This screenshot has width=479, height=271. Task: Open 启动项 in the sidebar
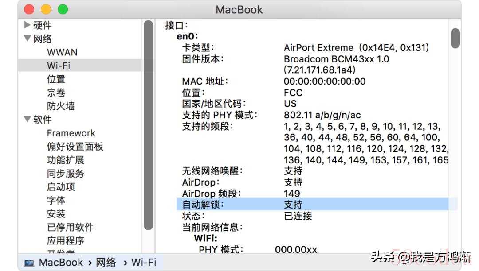pos(61,186)
